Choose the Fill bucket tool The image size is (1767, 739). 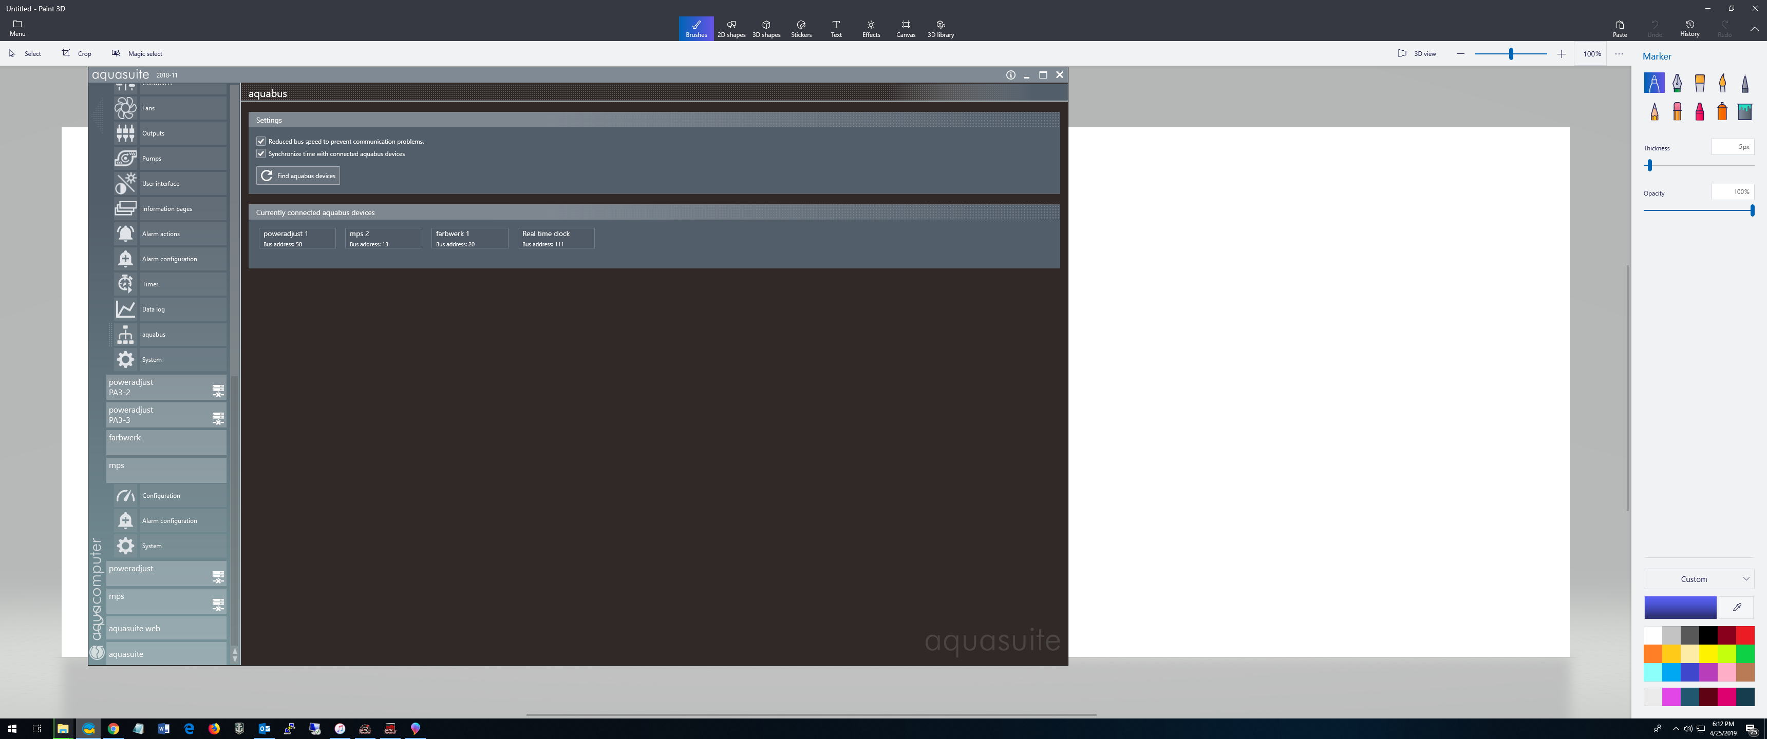tap(1744, 111)
